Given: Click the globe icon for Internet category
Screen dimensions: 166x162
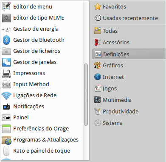Looking at the screenshot, I should coord(98,77).
